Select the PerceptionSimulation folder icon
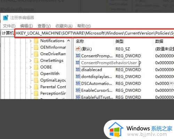This screenshot has height=139, width=174. pyautogui.click(x=36, y=93)
